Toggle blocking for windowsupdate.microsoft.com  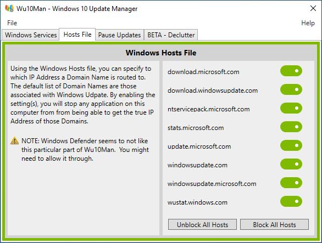(x=291, y=183)
